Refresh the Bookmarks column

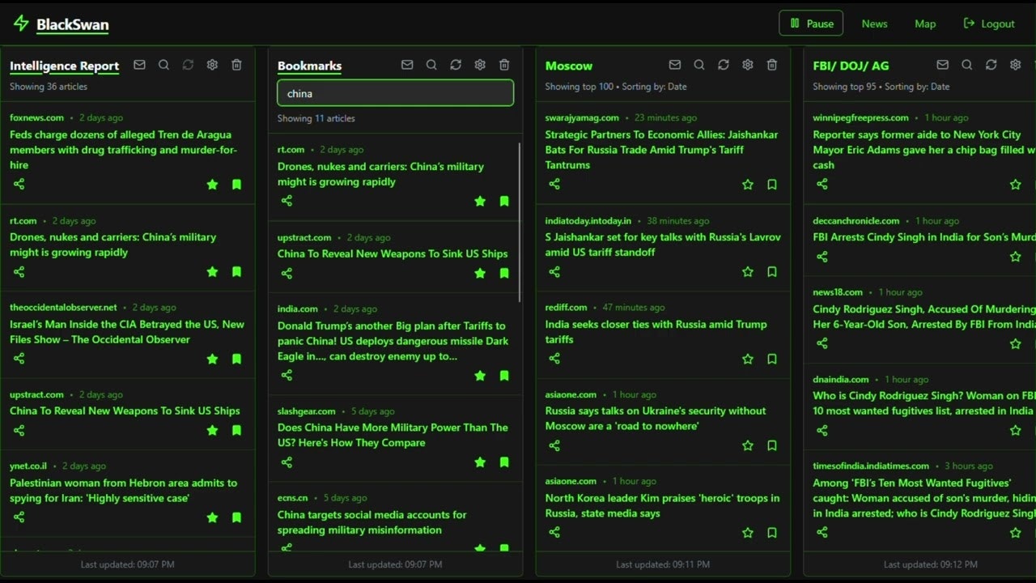[x=456, y=65]
